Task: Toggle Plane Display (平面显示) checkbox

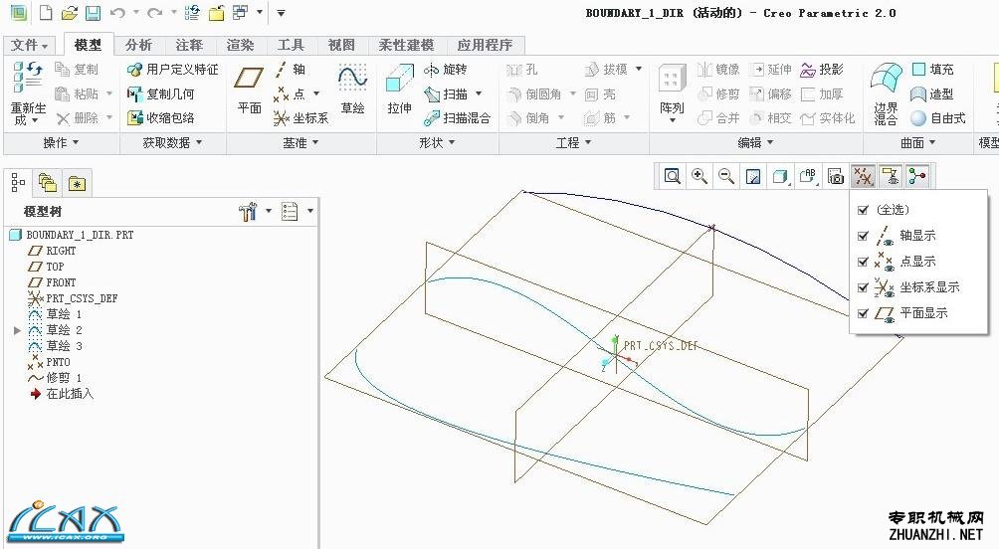Action: 864,313
